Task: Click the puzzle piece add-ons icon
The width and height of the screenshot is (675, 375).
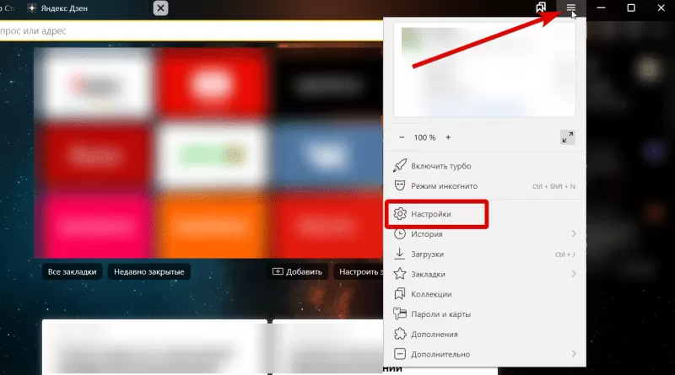Action: 400,334
